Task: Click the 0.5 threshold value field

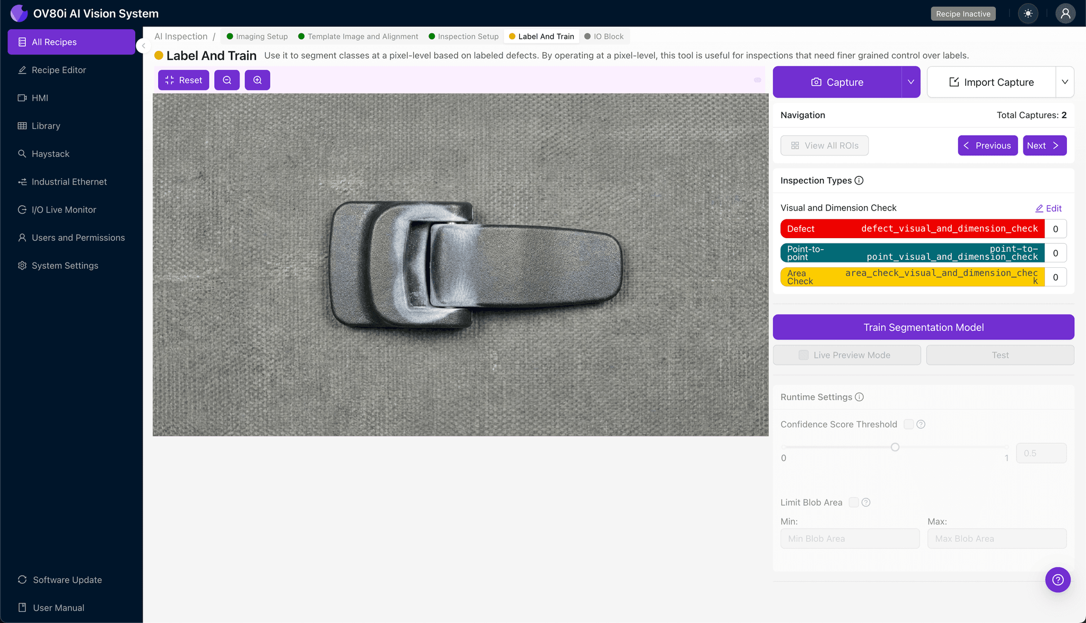Action: pos(1041,453)
